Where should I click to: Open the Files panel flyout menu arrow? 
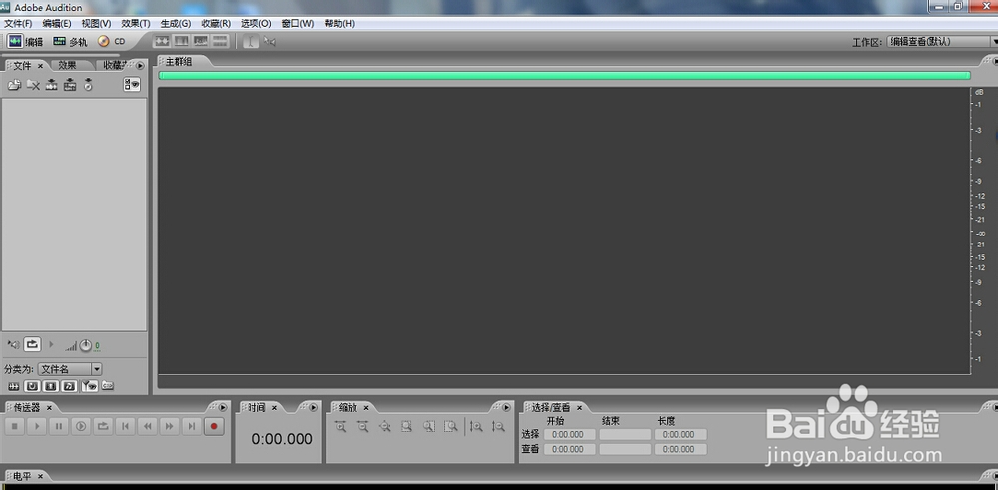coord(140,66)
